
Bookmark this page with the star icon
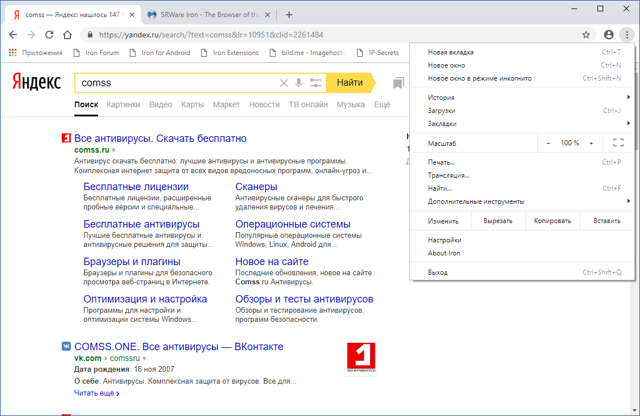click(x=586, y=35)
